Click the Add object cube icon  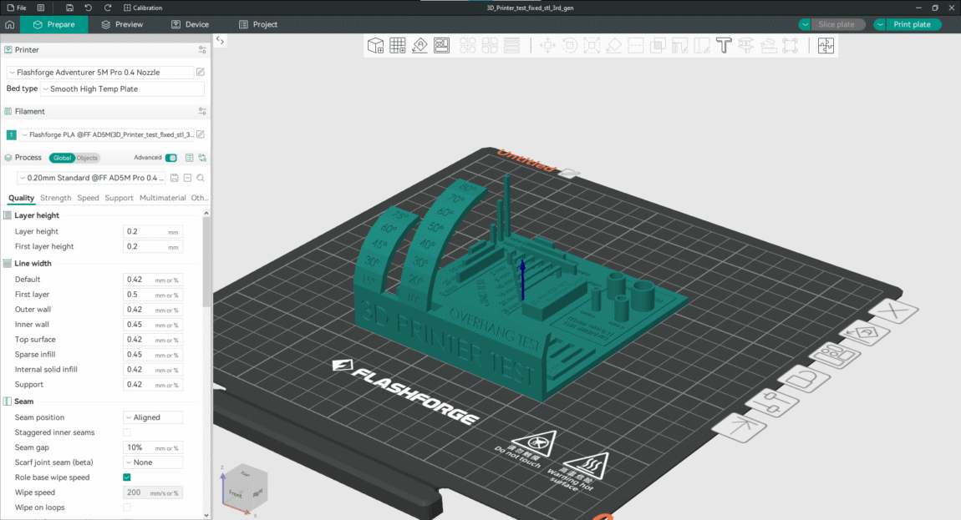click(x=375, y=45)
